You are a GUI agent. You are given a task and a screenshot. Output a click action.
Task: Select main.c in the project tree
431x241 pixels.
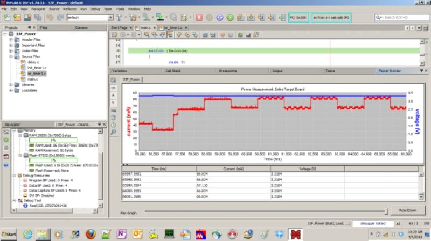(32, 79)
